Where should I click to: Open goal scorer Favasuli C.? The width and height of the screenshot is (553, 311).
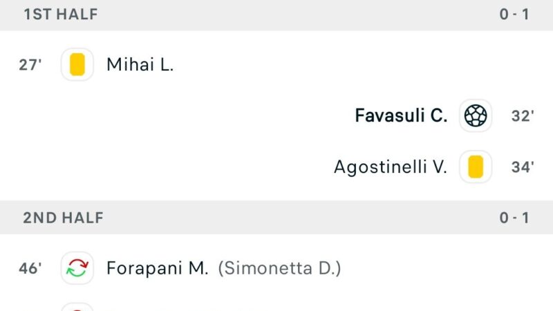click(401, 115)
